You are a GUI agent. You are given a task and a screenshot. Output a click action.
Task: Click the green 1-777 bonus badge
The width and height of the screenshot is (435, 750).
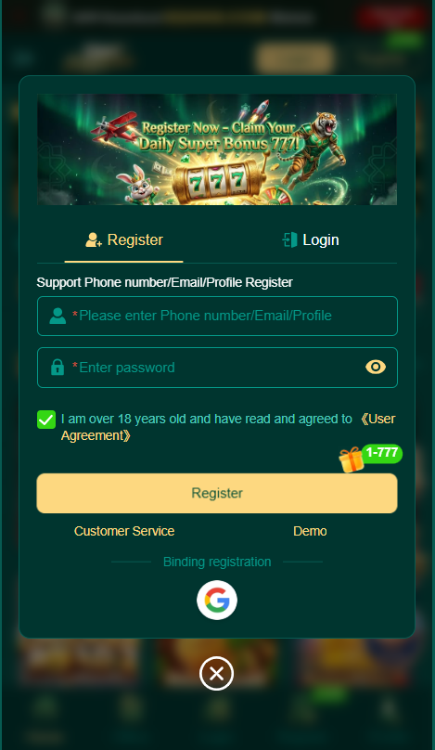pos(382,453)
